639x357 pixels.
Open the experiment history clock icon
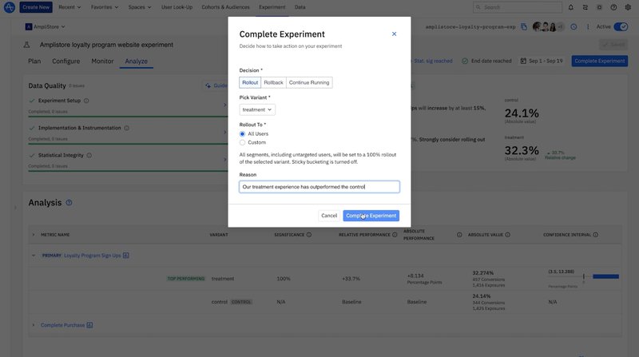pos(574,26)
